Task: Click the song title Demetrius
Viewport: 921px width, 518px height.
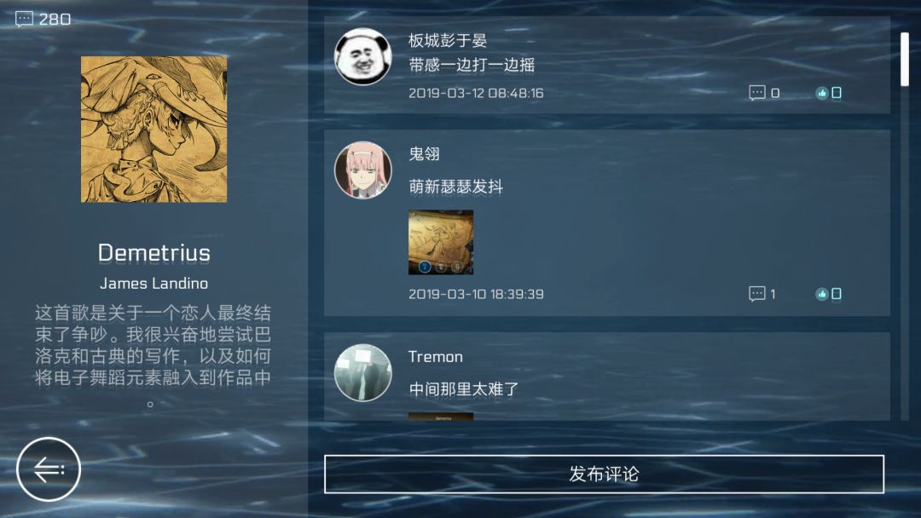Action: (153, 253)
